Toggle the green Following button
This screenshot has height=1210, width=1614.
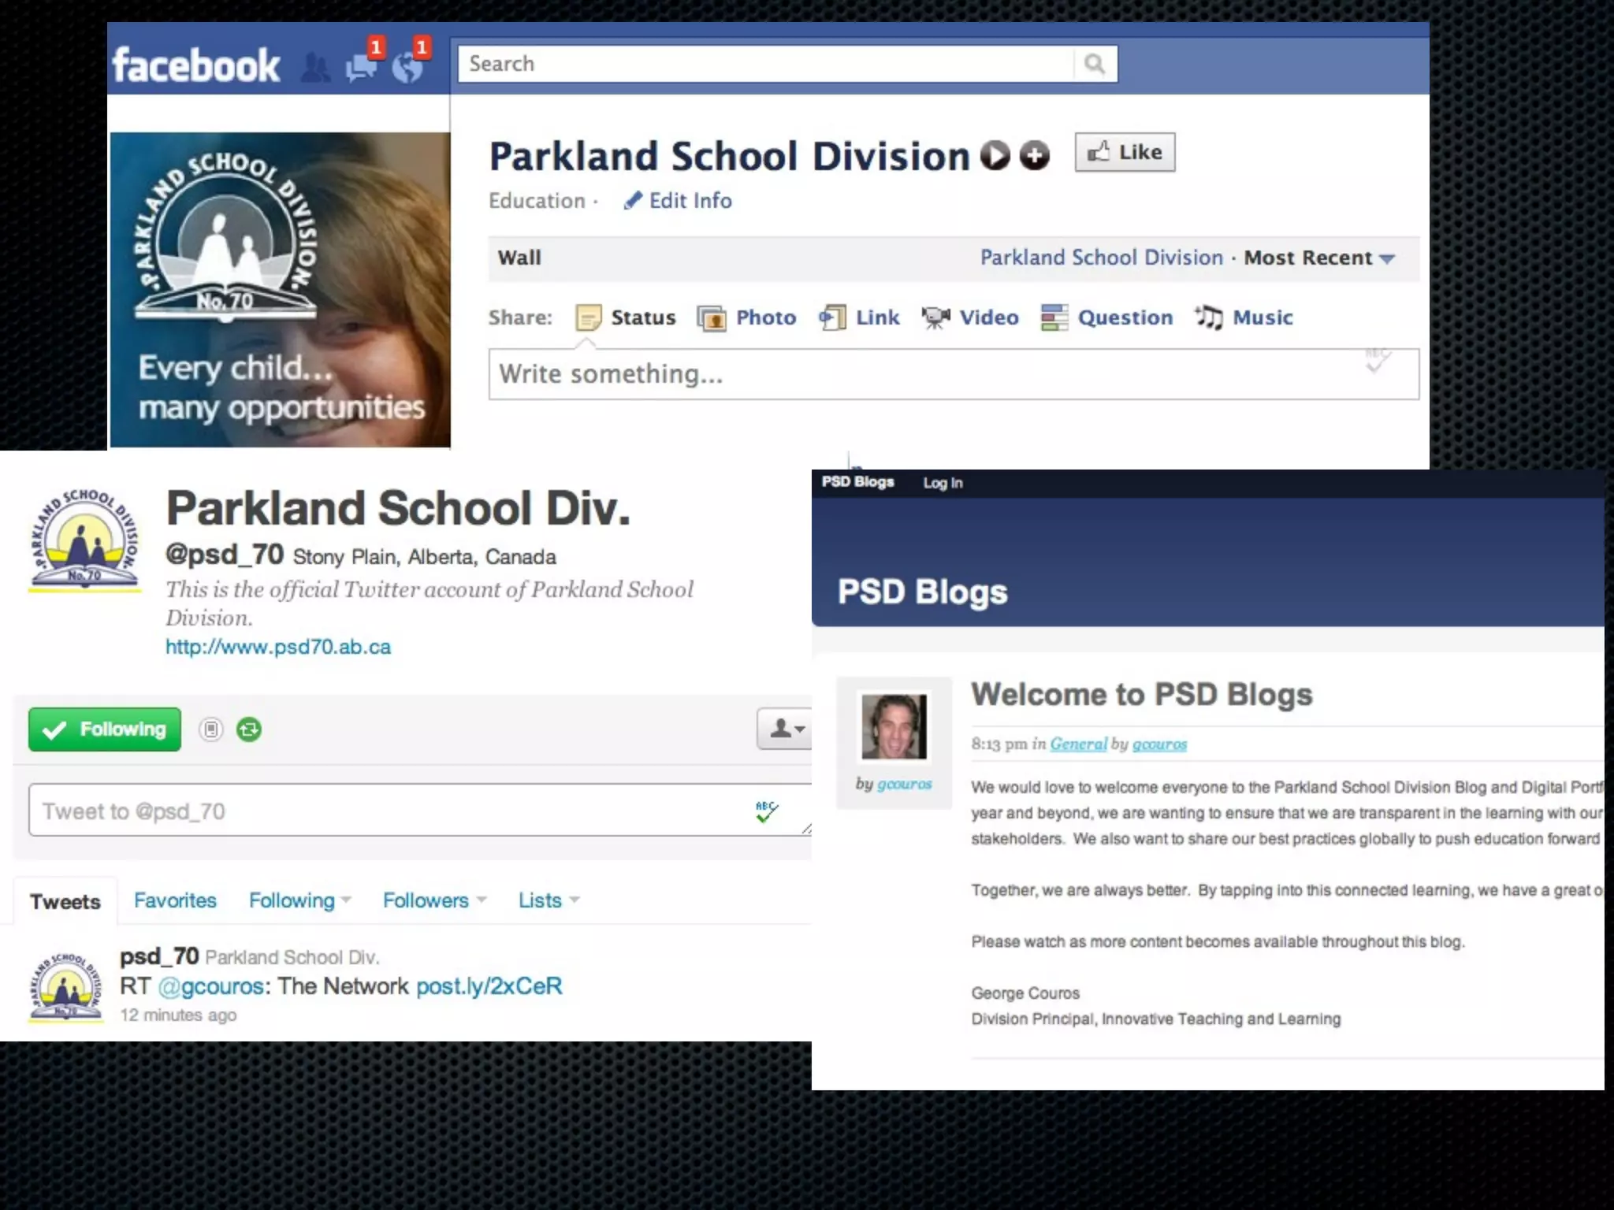point(105,729)
